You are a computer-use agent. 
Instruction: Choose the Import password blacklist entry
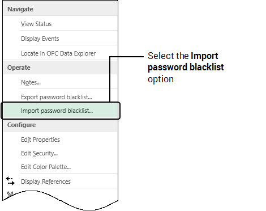(57, 111)
